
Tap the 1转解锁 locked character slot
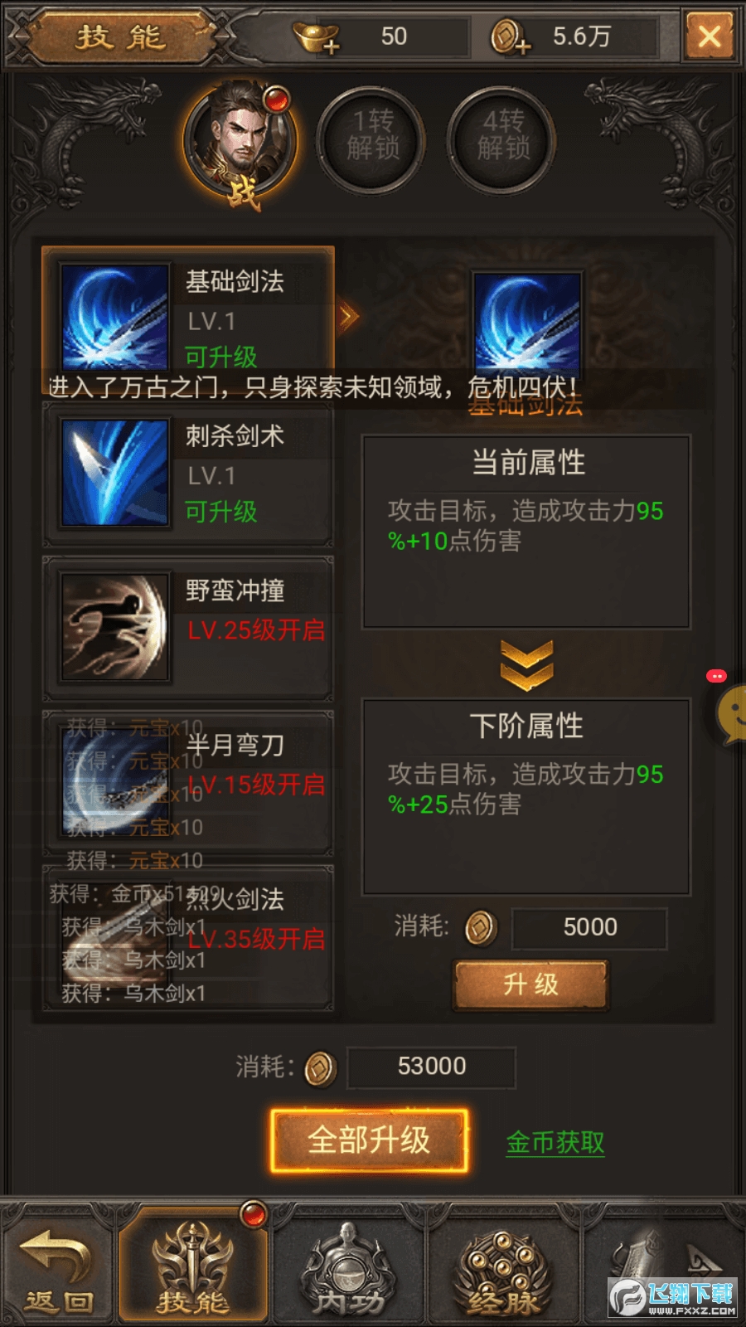pyautogui.click(x=372, y=138)
